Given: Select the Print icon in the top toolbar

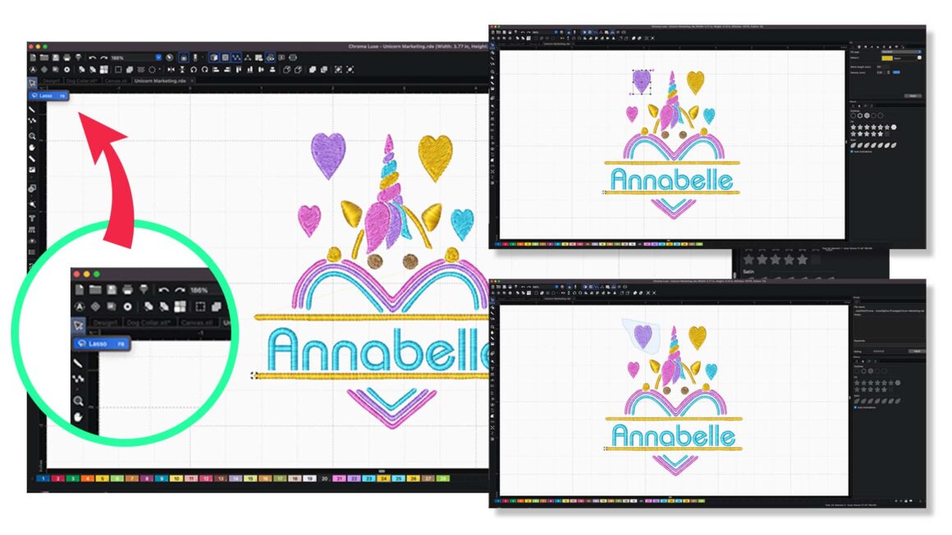Looking at the screenshot, I should (x=66, y=57).
